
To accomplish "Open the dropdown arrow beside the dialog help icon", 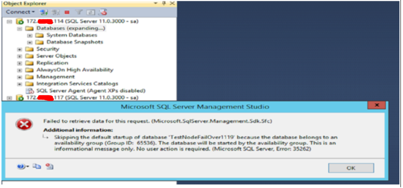I will [28, 167].
